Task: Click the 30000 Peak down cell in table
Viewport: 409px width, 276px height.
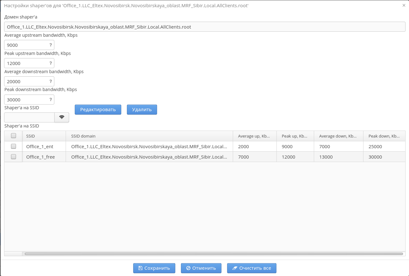Action: pyautogui.click(x=384, y=157)
